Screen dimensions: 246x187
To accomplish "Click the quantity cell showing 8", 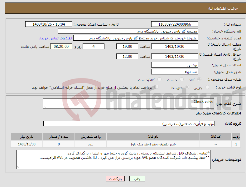I will pyautogui.click(x=59, y=144).
